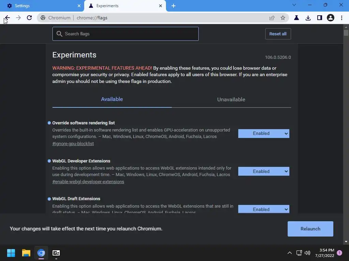349x261 pixels.
Task: Select the Experiments browser tab
Action: click(125, 6)
